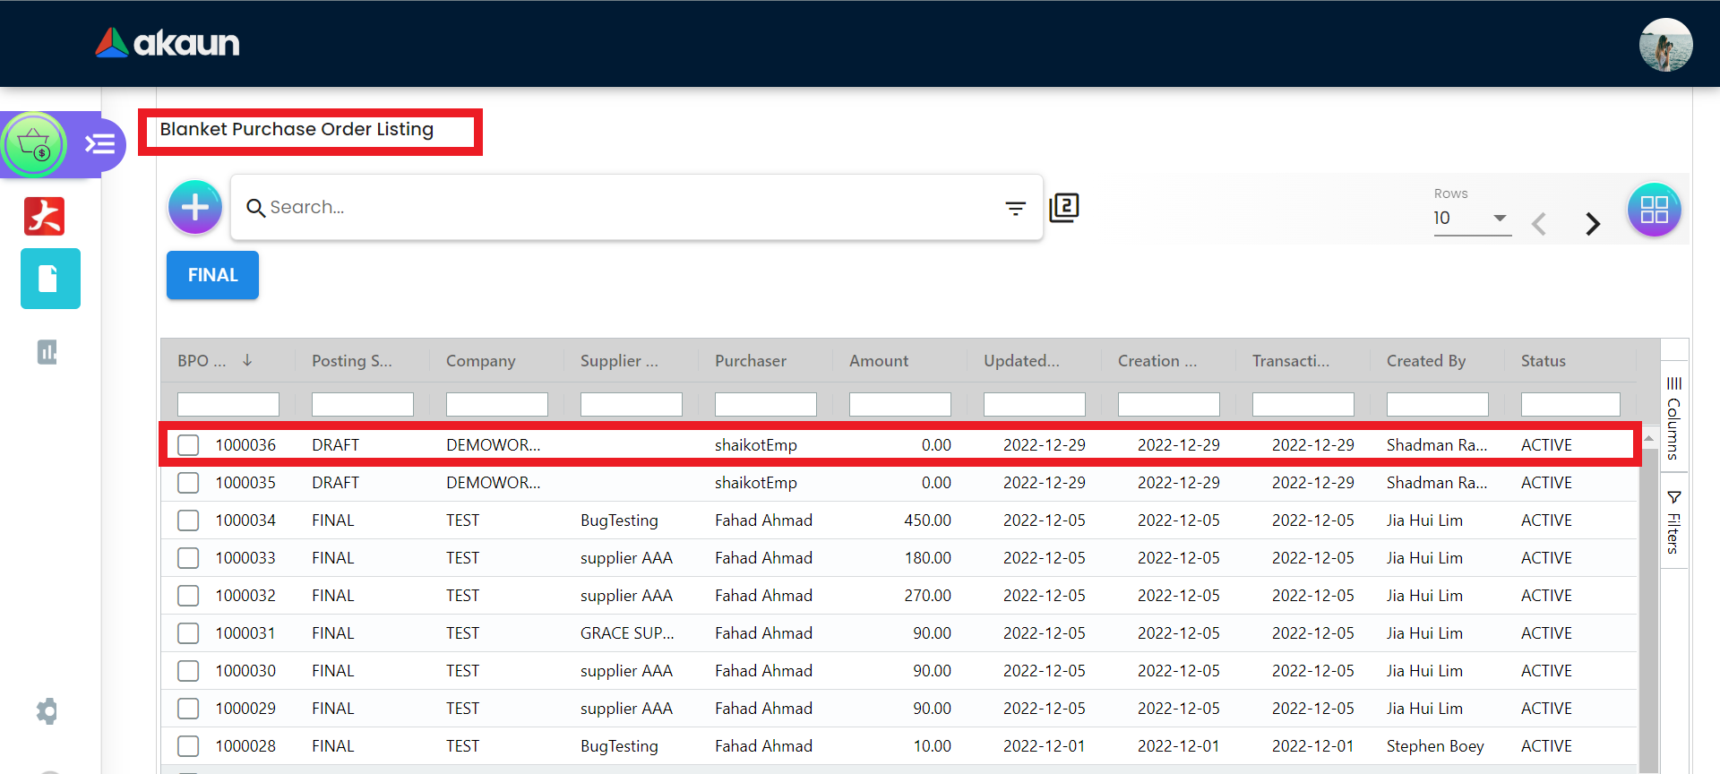Open the sidebar menu expand icon
Viewport: 1720px width, 774px height.
point(99,143)
